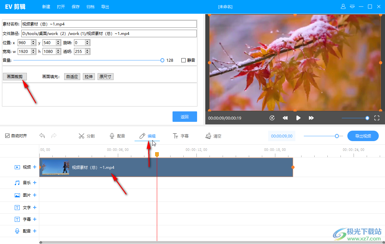Click the 文字 track T icon
Screen dimensions: 385x244
(x=17, y=208)
